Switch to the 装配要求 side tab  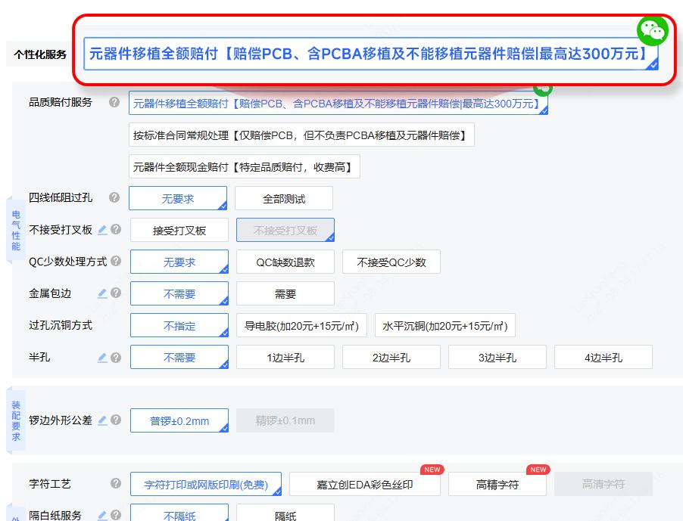pyautogui.click(x=16, y=421)
